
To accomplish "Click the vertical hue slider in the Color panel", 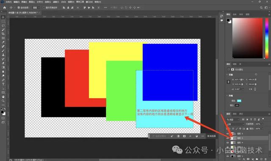I will [x=267, y=38].
